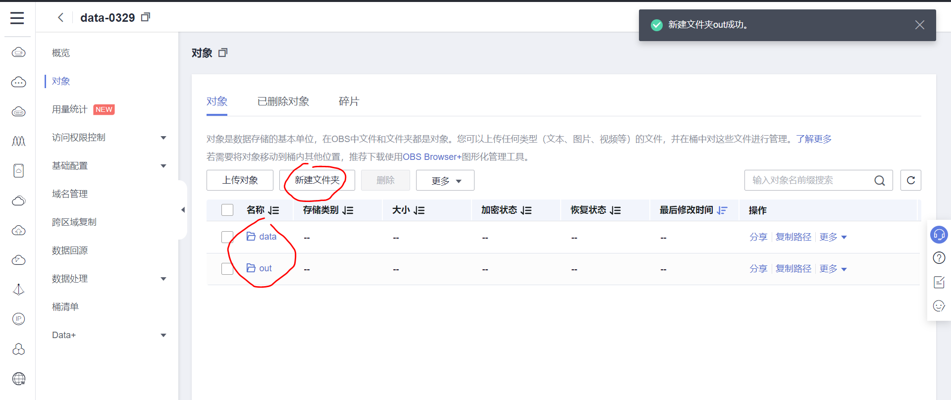
Task: Sort by 加密状态 column icon
Action: click(x=527, y=210)
